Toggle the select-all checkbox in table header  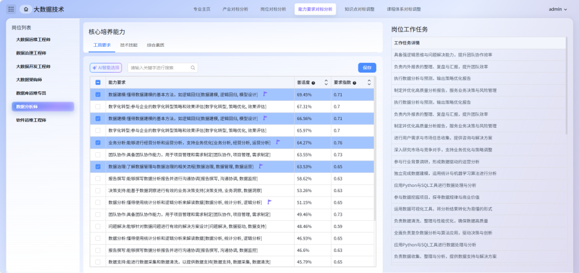pos(98,83)
